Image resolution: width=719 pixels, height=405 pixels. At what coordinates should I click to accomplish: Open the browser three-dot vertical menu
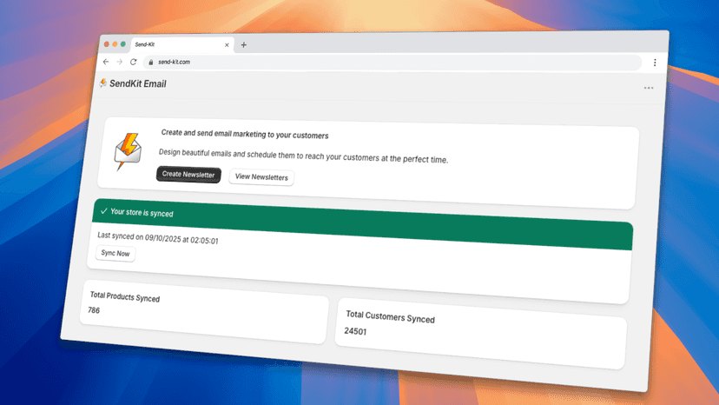point(655,63)
